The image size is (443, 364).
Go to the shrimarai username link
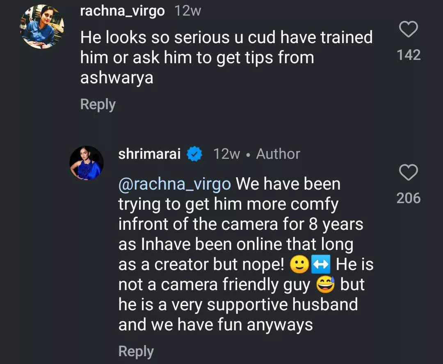[149, 154]
